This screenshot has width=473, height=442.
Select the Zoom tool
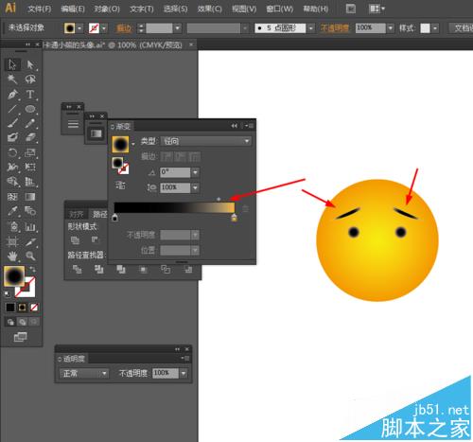[x=30, y=256]
